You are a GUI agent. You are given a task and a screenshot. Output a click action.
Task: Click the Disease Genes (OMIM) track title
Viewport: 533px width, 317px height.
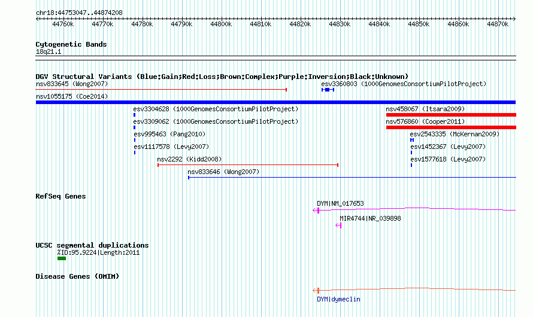click(x=77, y=276)
